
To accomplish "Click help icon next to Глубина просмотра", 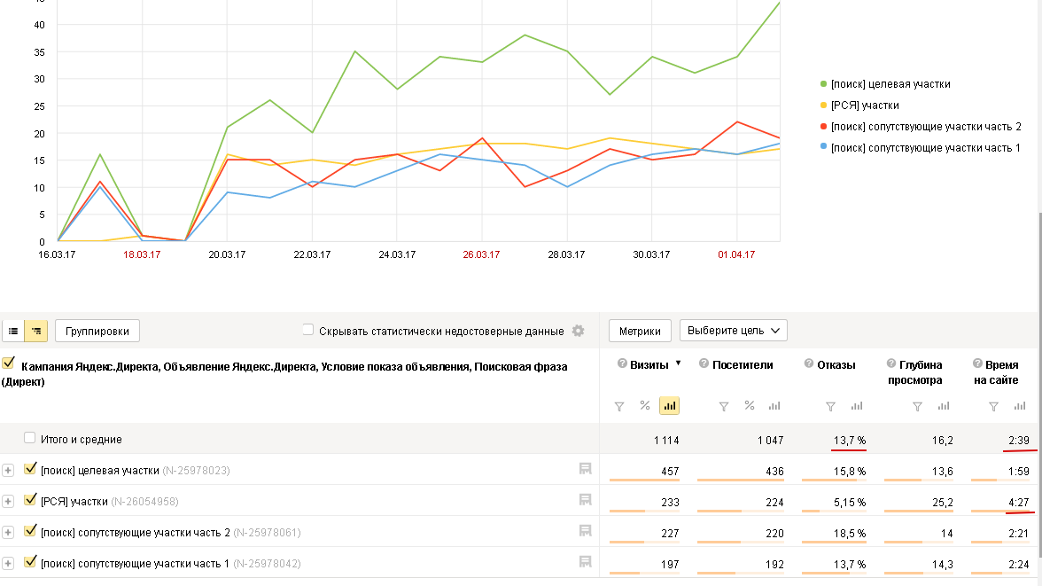I will pos(892,364).
